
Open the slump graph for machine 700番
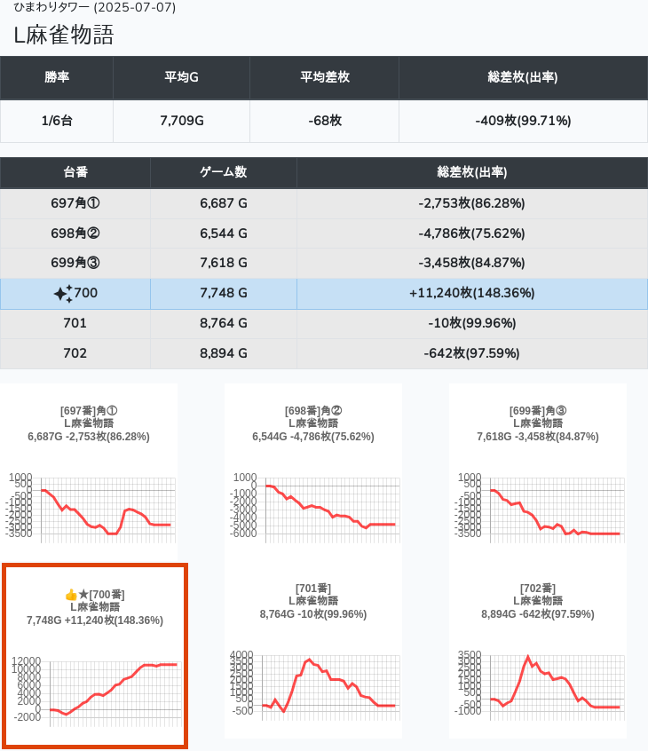pos(95,656)
